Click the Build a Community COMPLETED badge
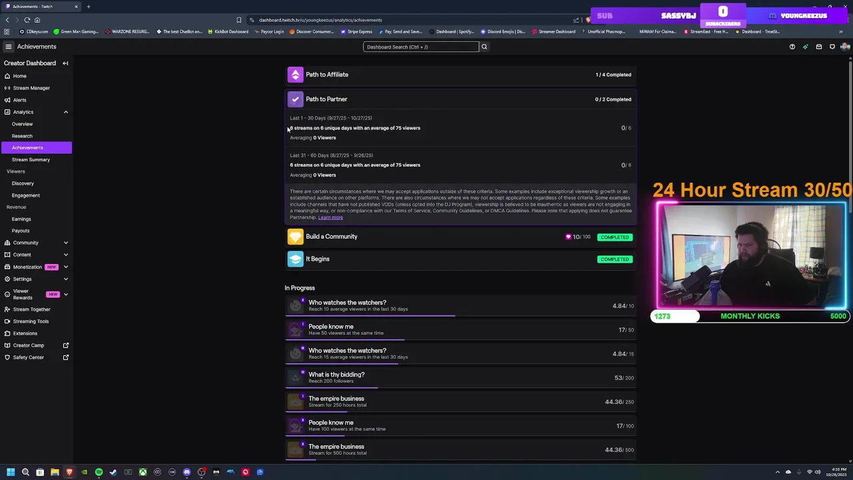853x480 pixels. 614,237
